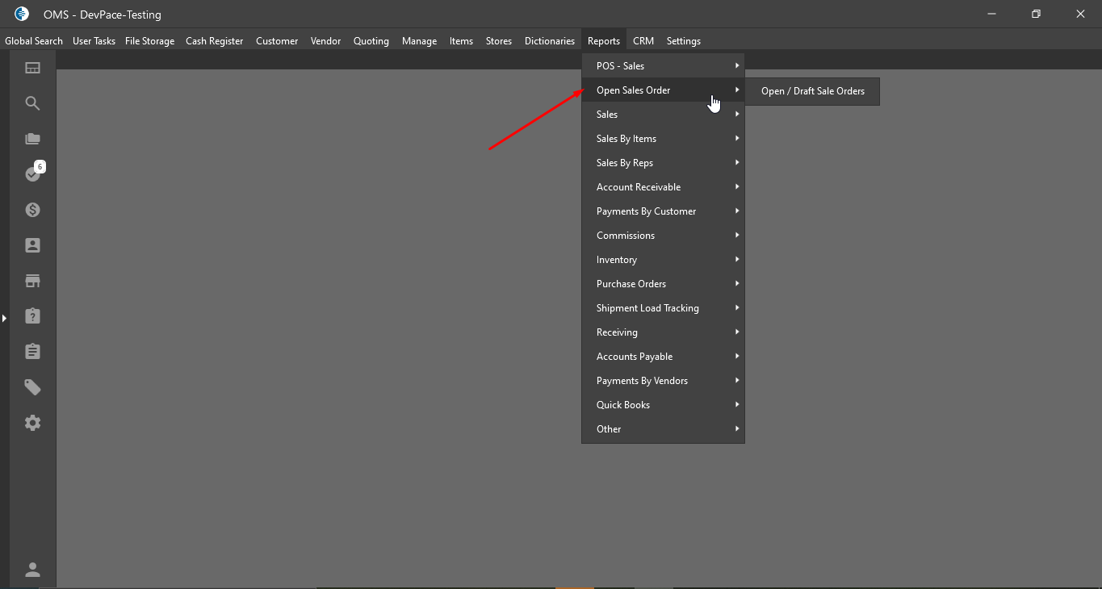Open the file storage folders icon
Image resolution: width=1102 pixels, height=589 pixels.
(x=32, y=139)
